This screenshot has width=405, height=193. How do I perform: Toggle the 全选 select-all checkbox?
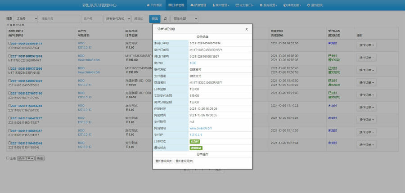coord(8,158)
